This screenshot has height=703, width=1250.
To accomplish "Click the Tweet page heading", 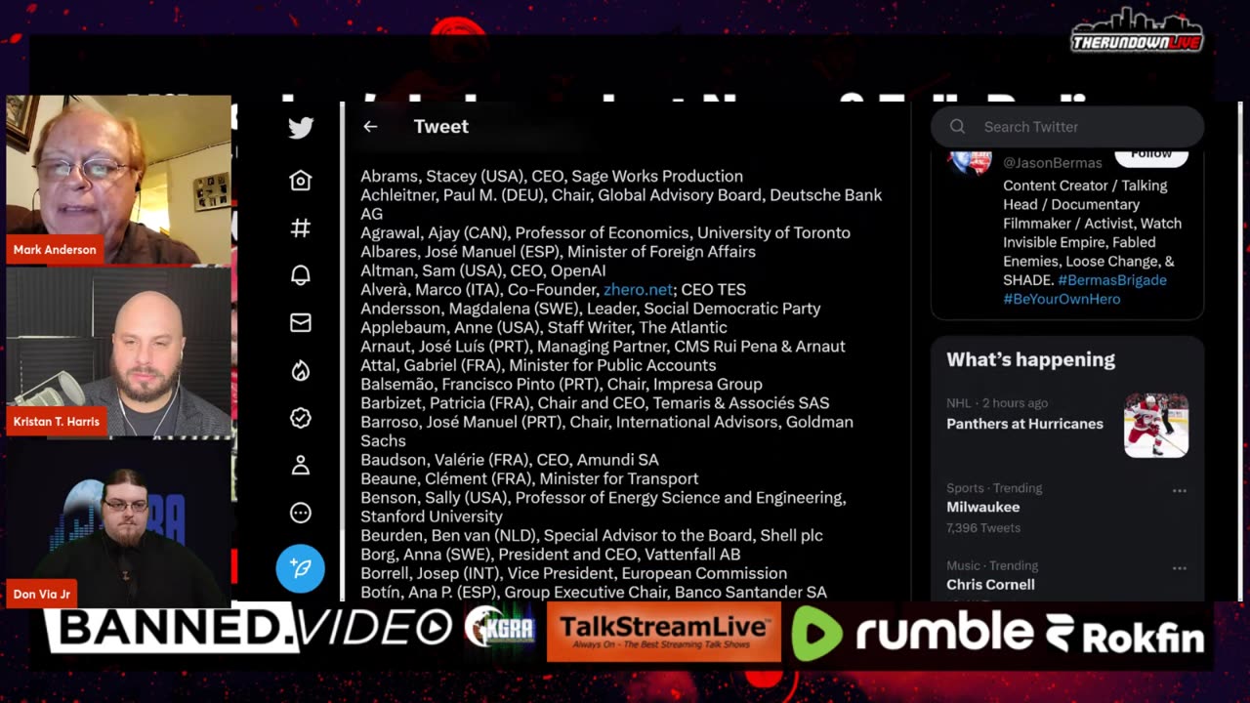I will [441, 126].
